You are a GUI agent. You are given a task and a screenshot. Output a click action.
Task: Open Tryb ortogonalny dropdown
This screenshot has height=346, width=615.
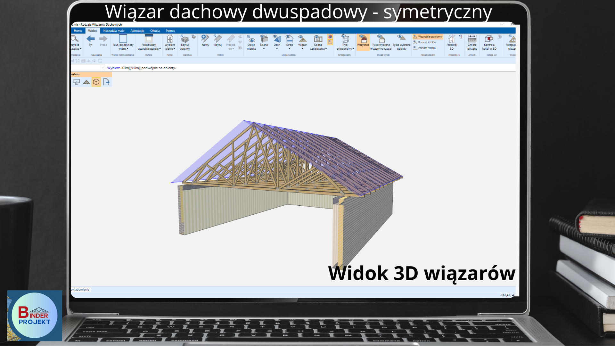tap(345, 43)
